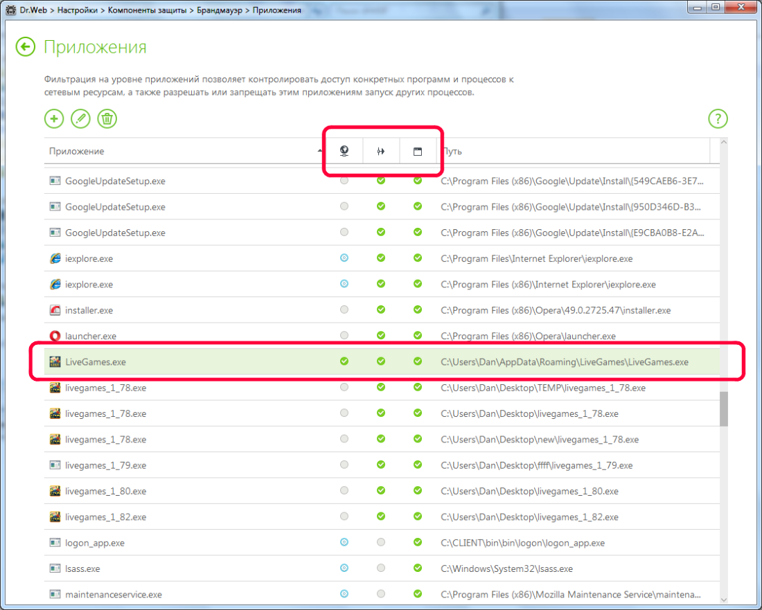Toggle network access status for livegames_1_82.exe
Viewport: 762px width, 610px height.
pos(344,517)
